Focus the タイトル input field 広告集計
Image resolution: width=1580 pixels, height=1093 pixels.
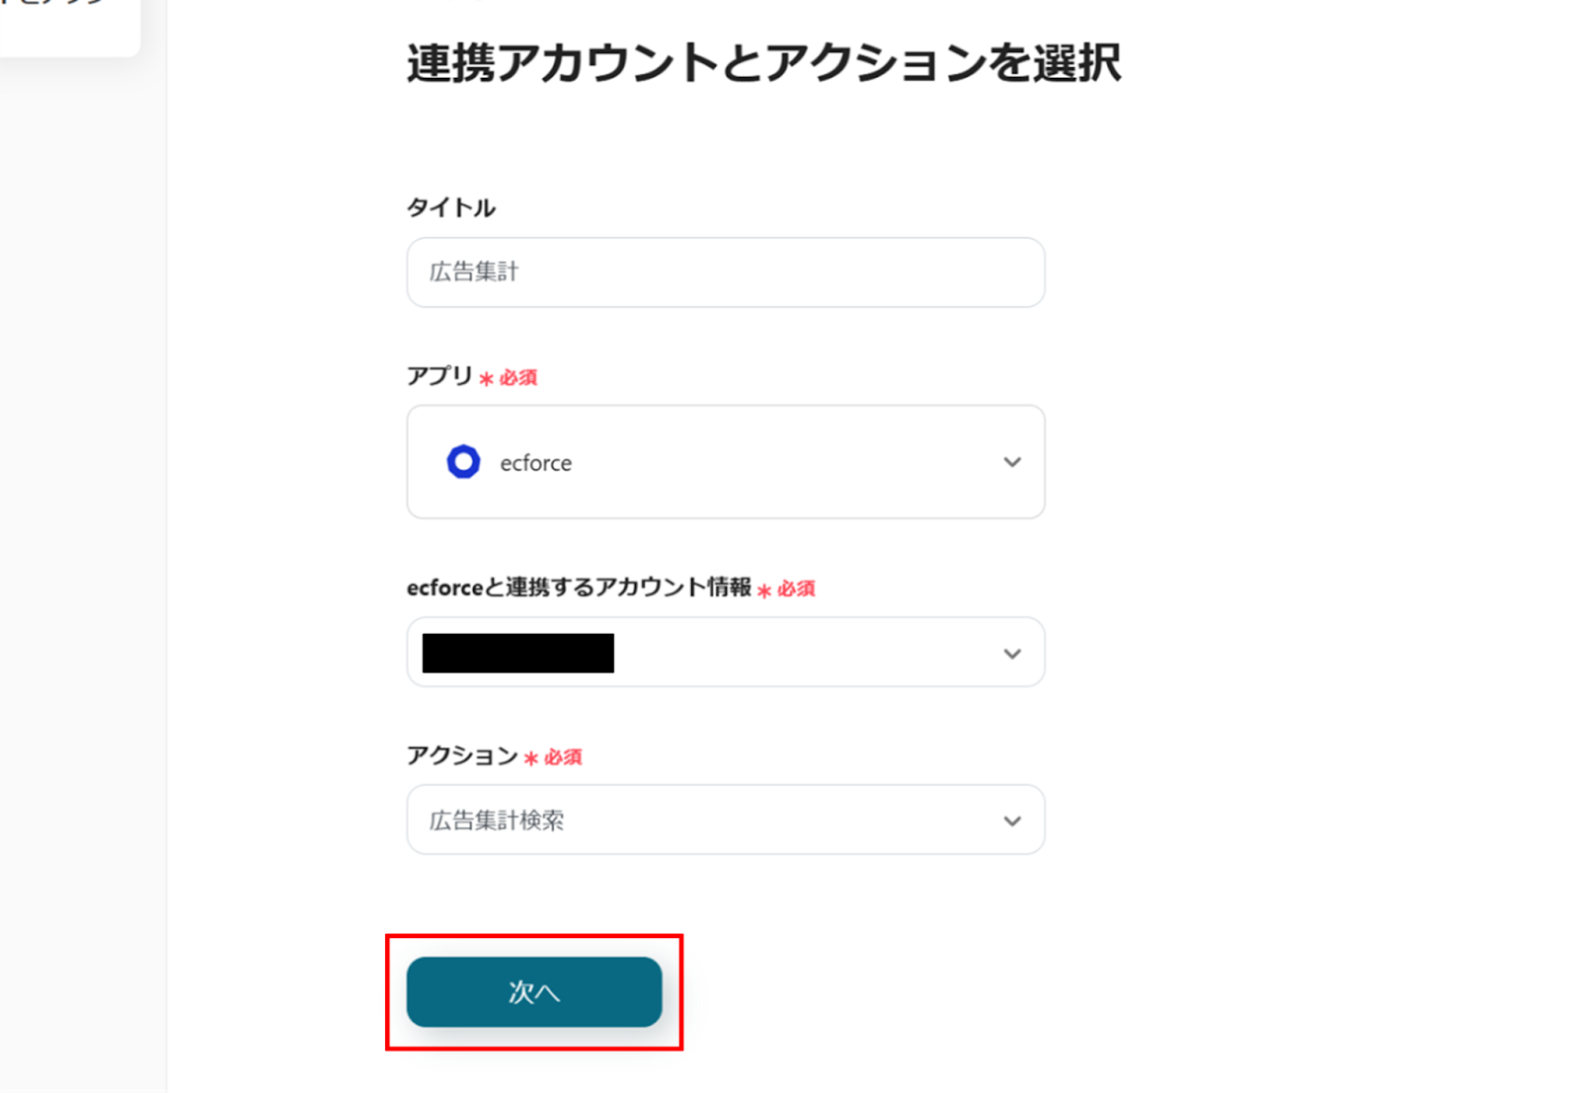click(x=725, y=272)
